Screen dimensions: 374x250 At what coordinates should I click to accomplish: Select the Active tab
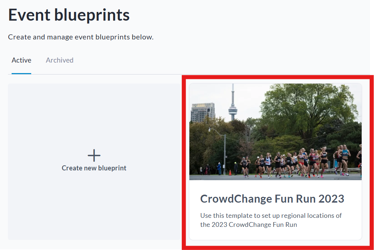coord(21,60)
